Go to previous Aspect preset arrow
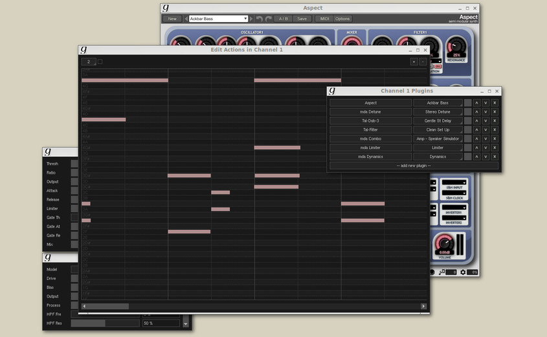Image resolution: width=547 pixels, height=337 pixels. coord(186,19)
